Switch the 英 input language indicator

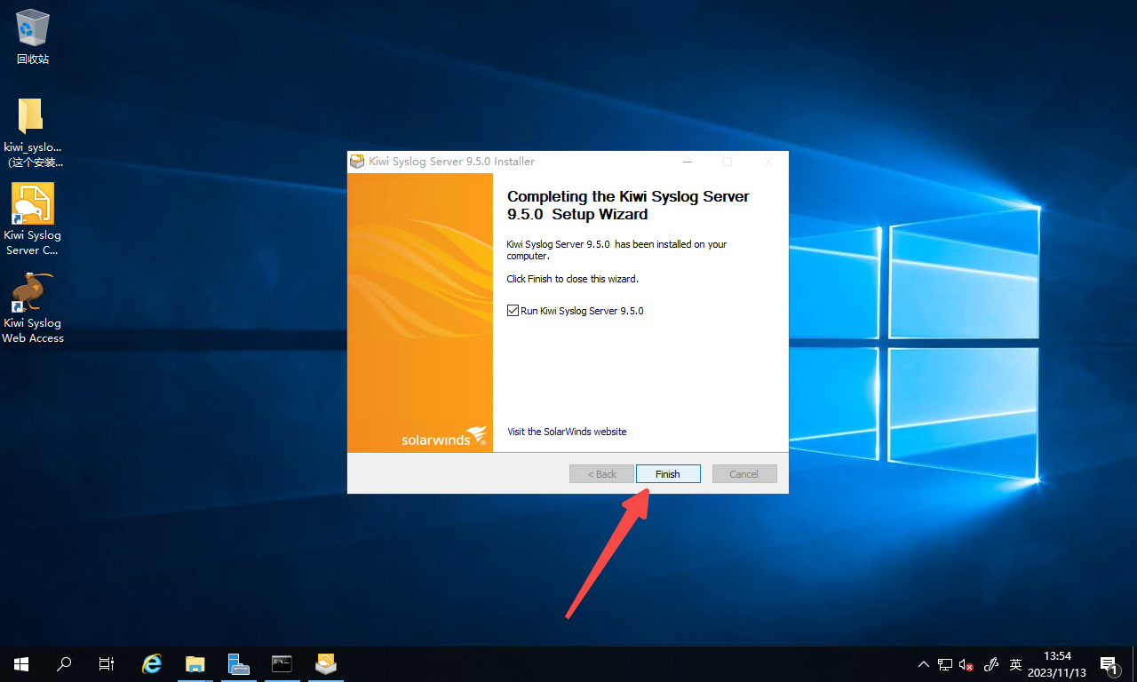pos(1016,664)
